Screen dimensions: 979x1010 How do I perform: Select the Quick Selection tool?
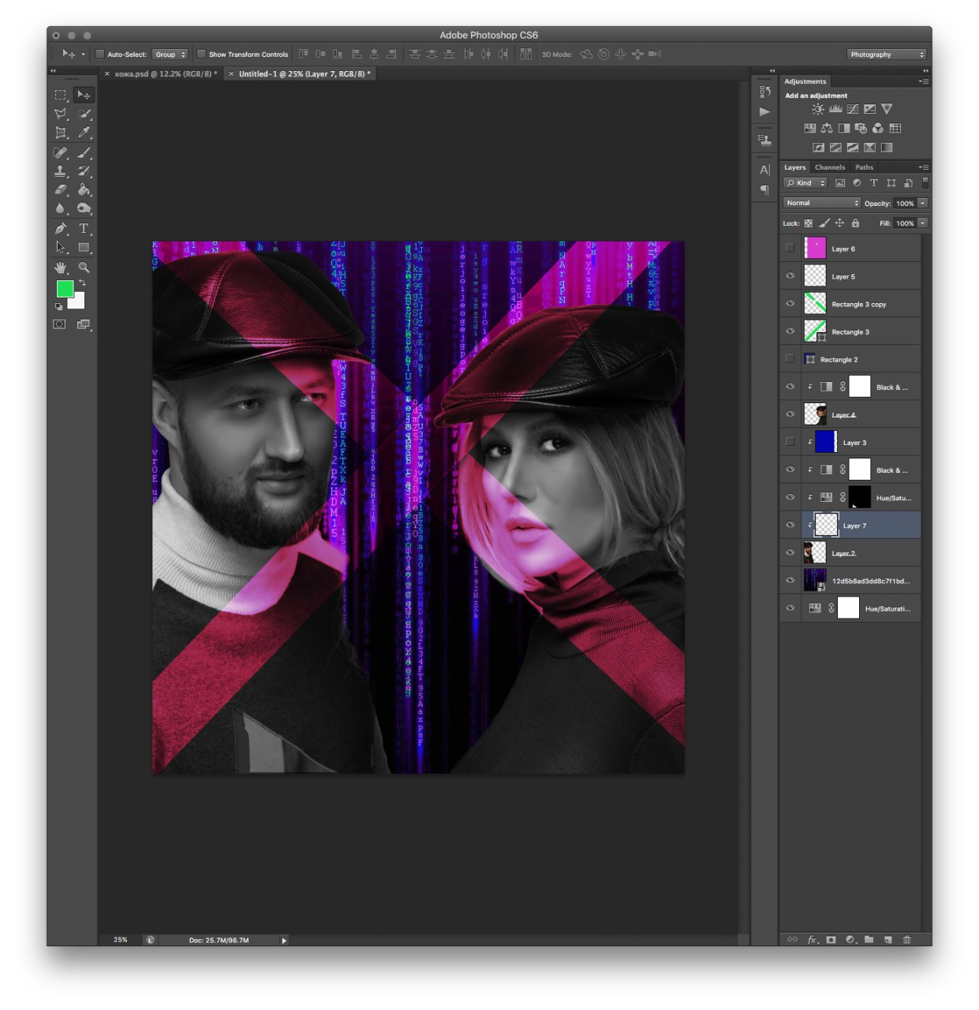tap(84, 114)
